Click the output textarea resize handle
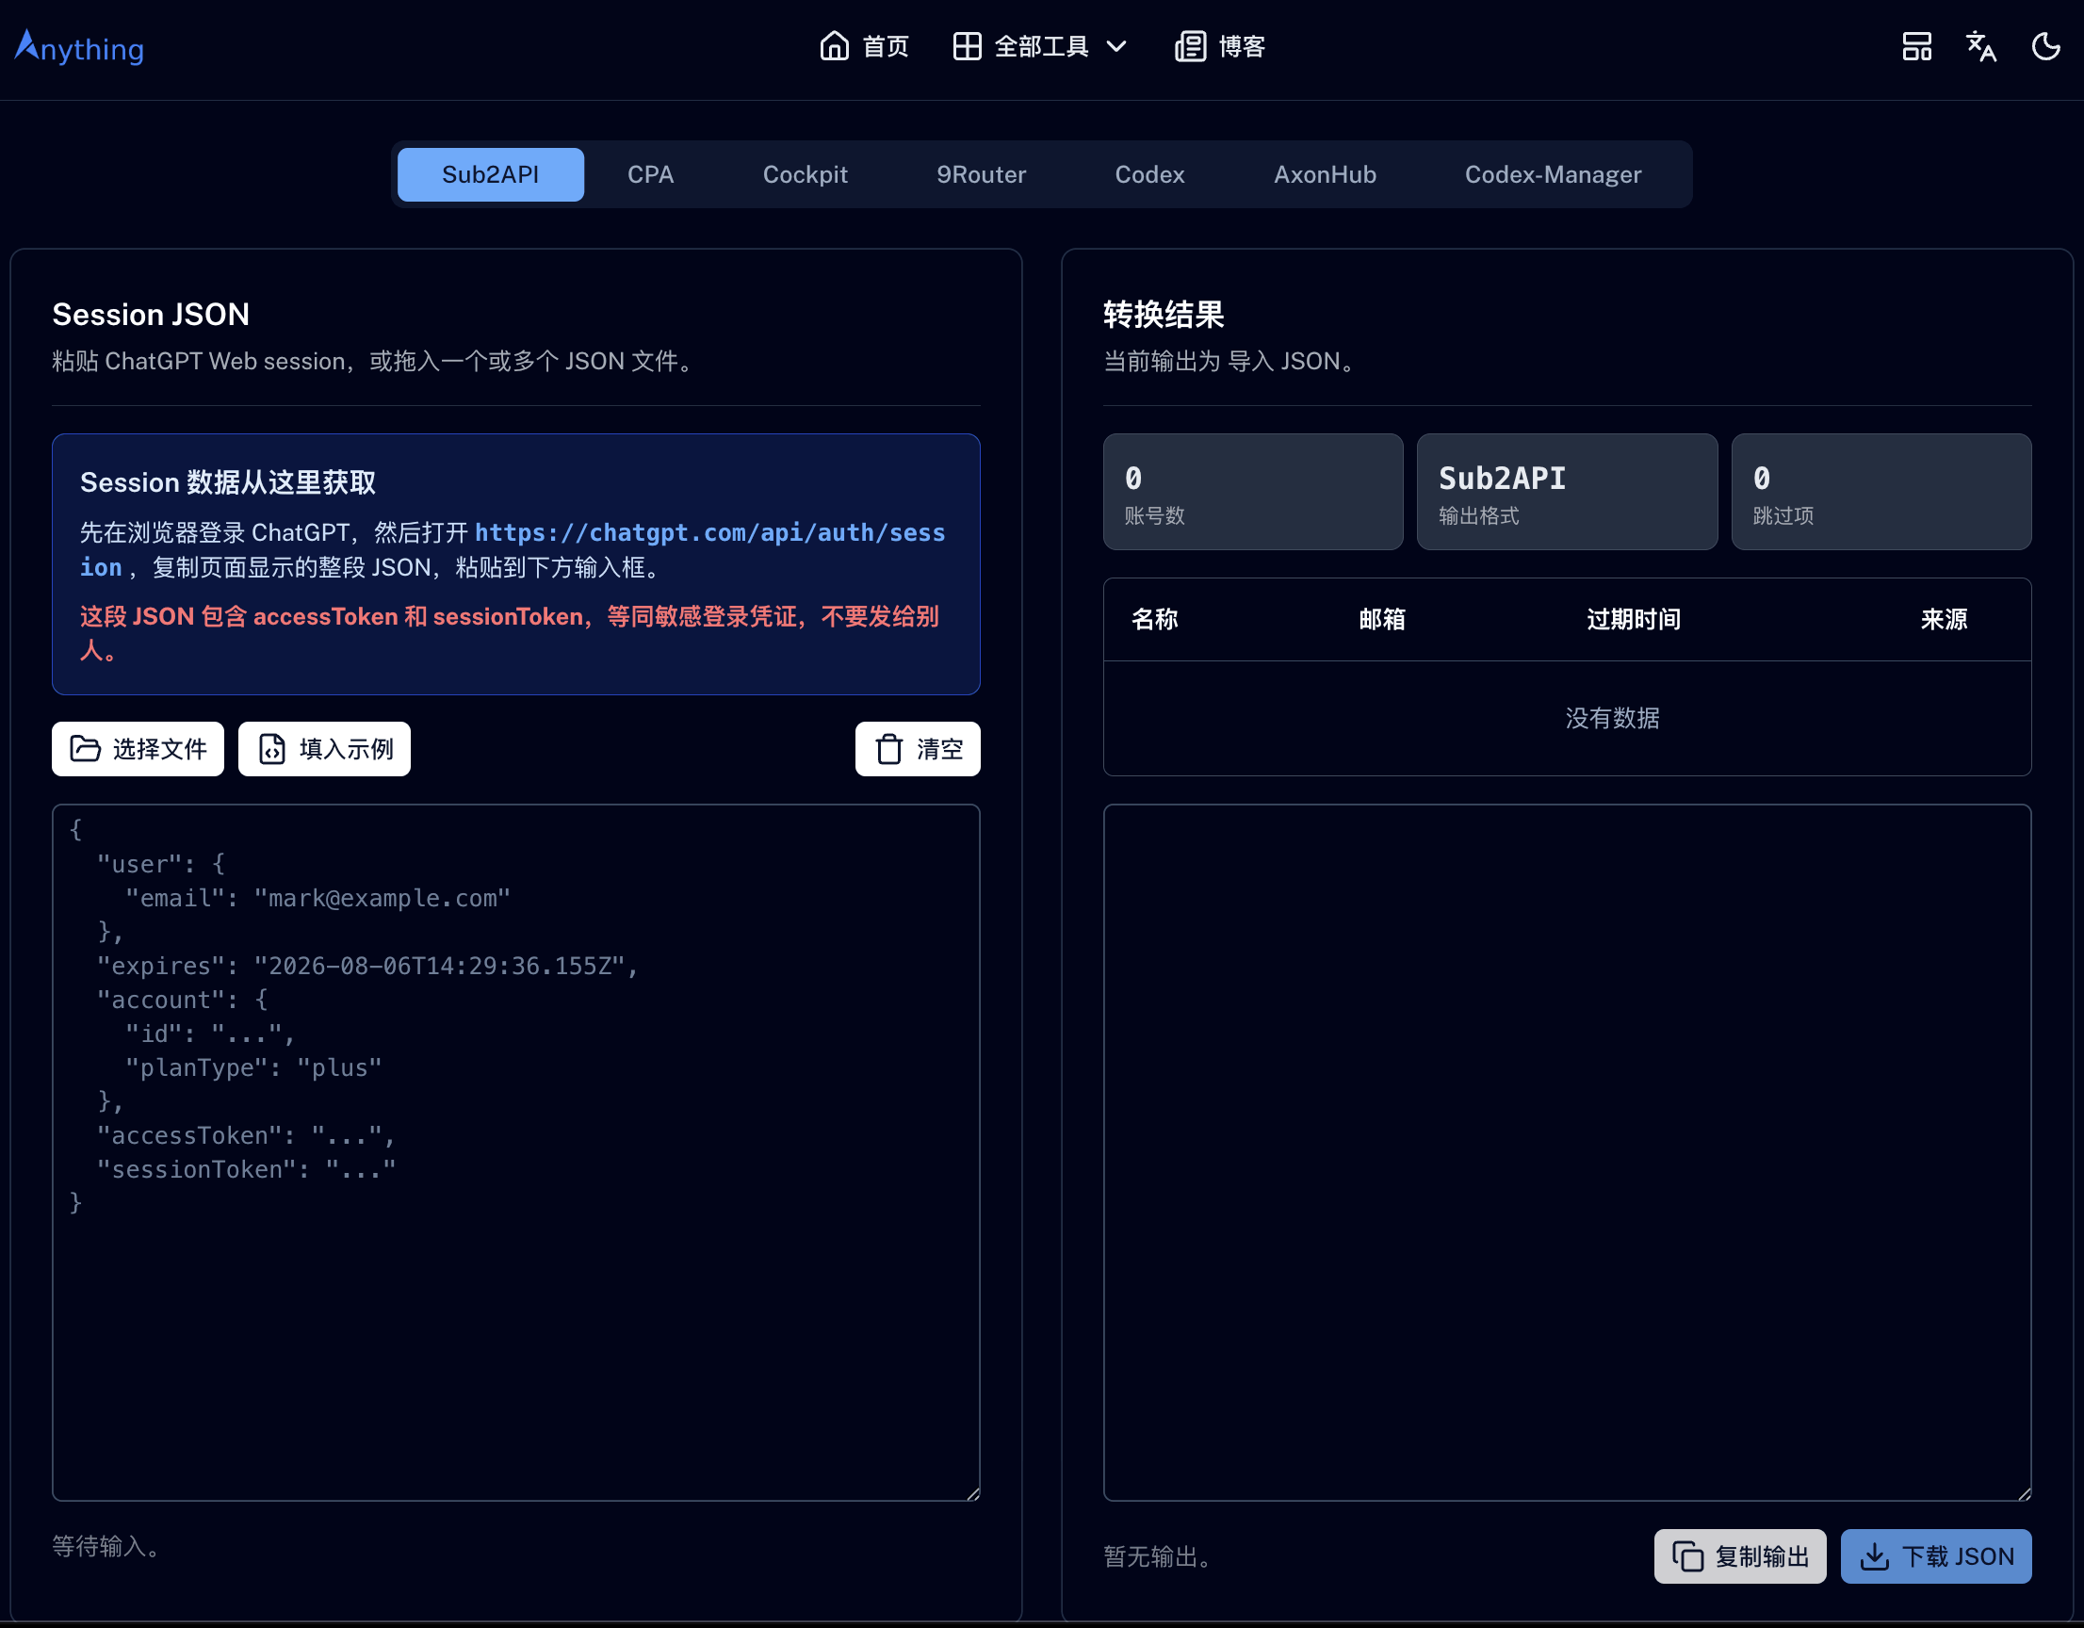This screenshot has width=2084, height=1628. [2024, 1493]
